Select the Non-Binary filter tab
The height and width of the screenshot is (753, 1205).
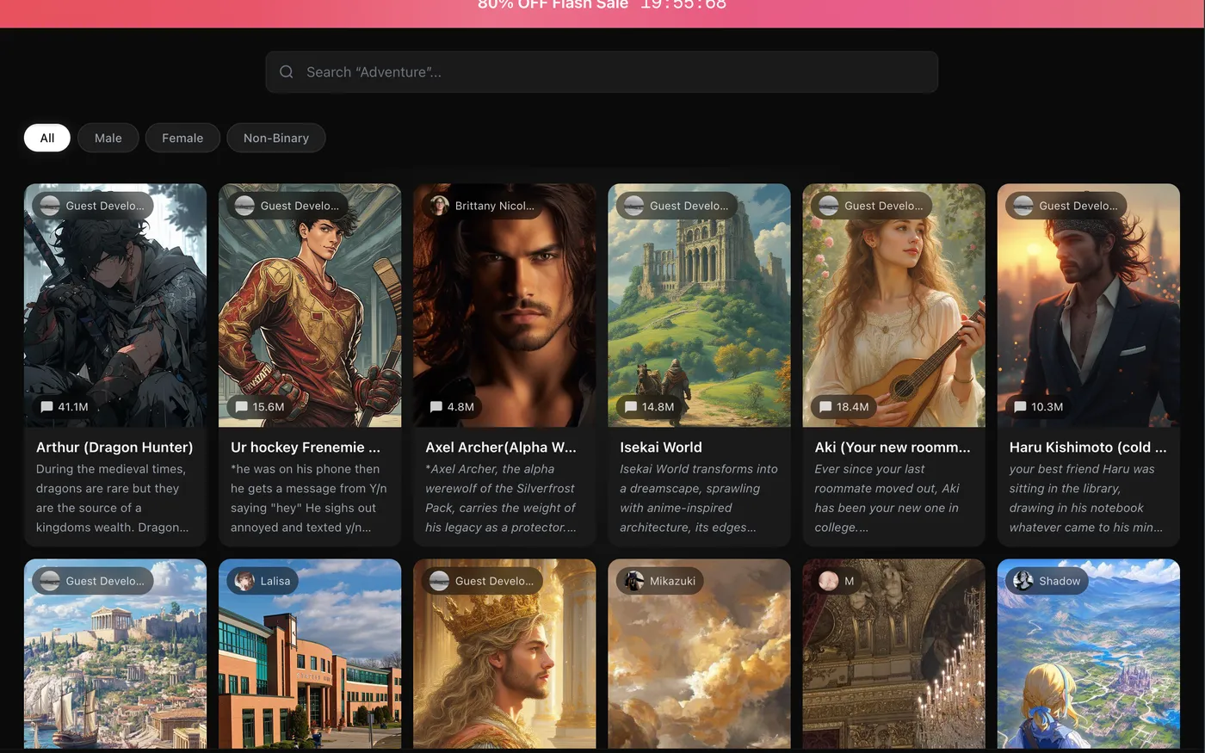click(276, 138)
